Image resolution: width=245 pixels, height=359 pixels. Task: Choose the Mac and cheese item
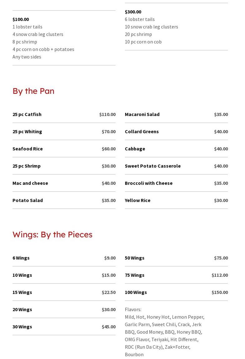point(30,183)
